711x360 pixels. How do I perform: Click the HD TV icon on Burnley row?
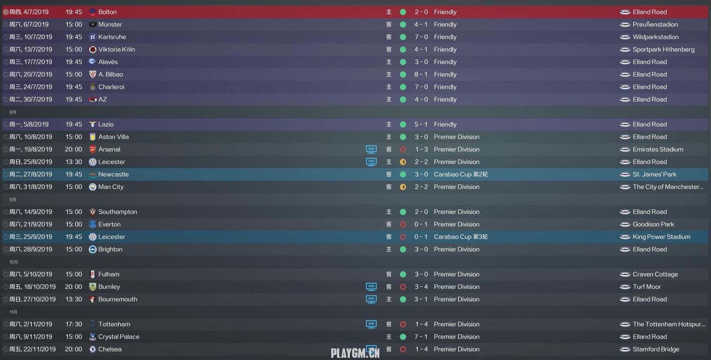click(371, 287)
